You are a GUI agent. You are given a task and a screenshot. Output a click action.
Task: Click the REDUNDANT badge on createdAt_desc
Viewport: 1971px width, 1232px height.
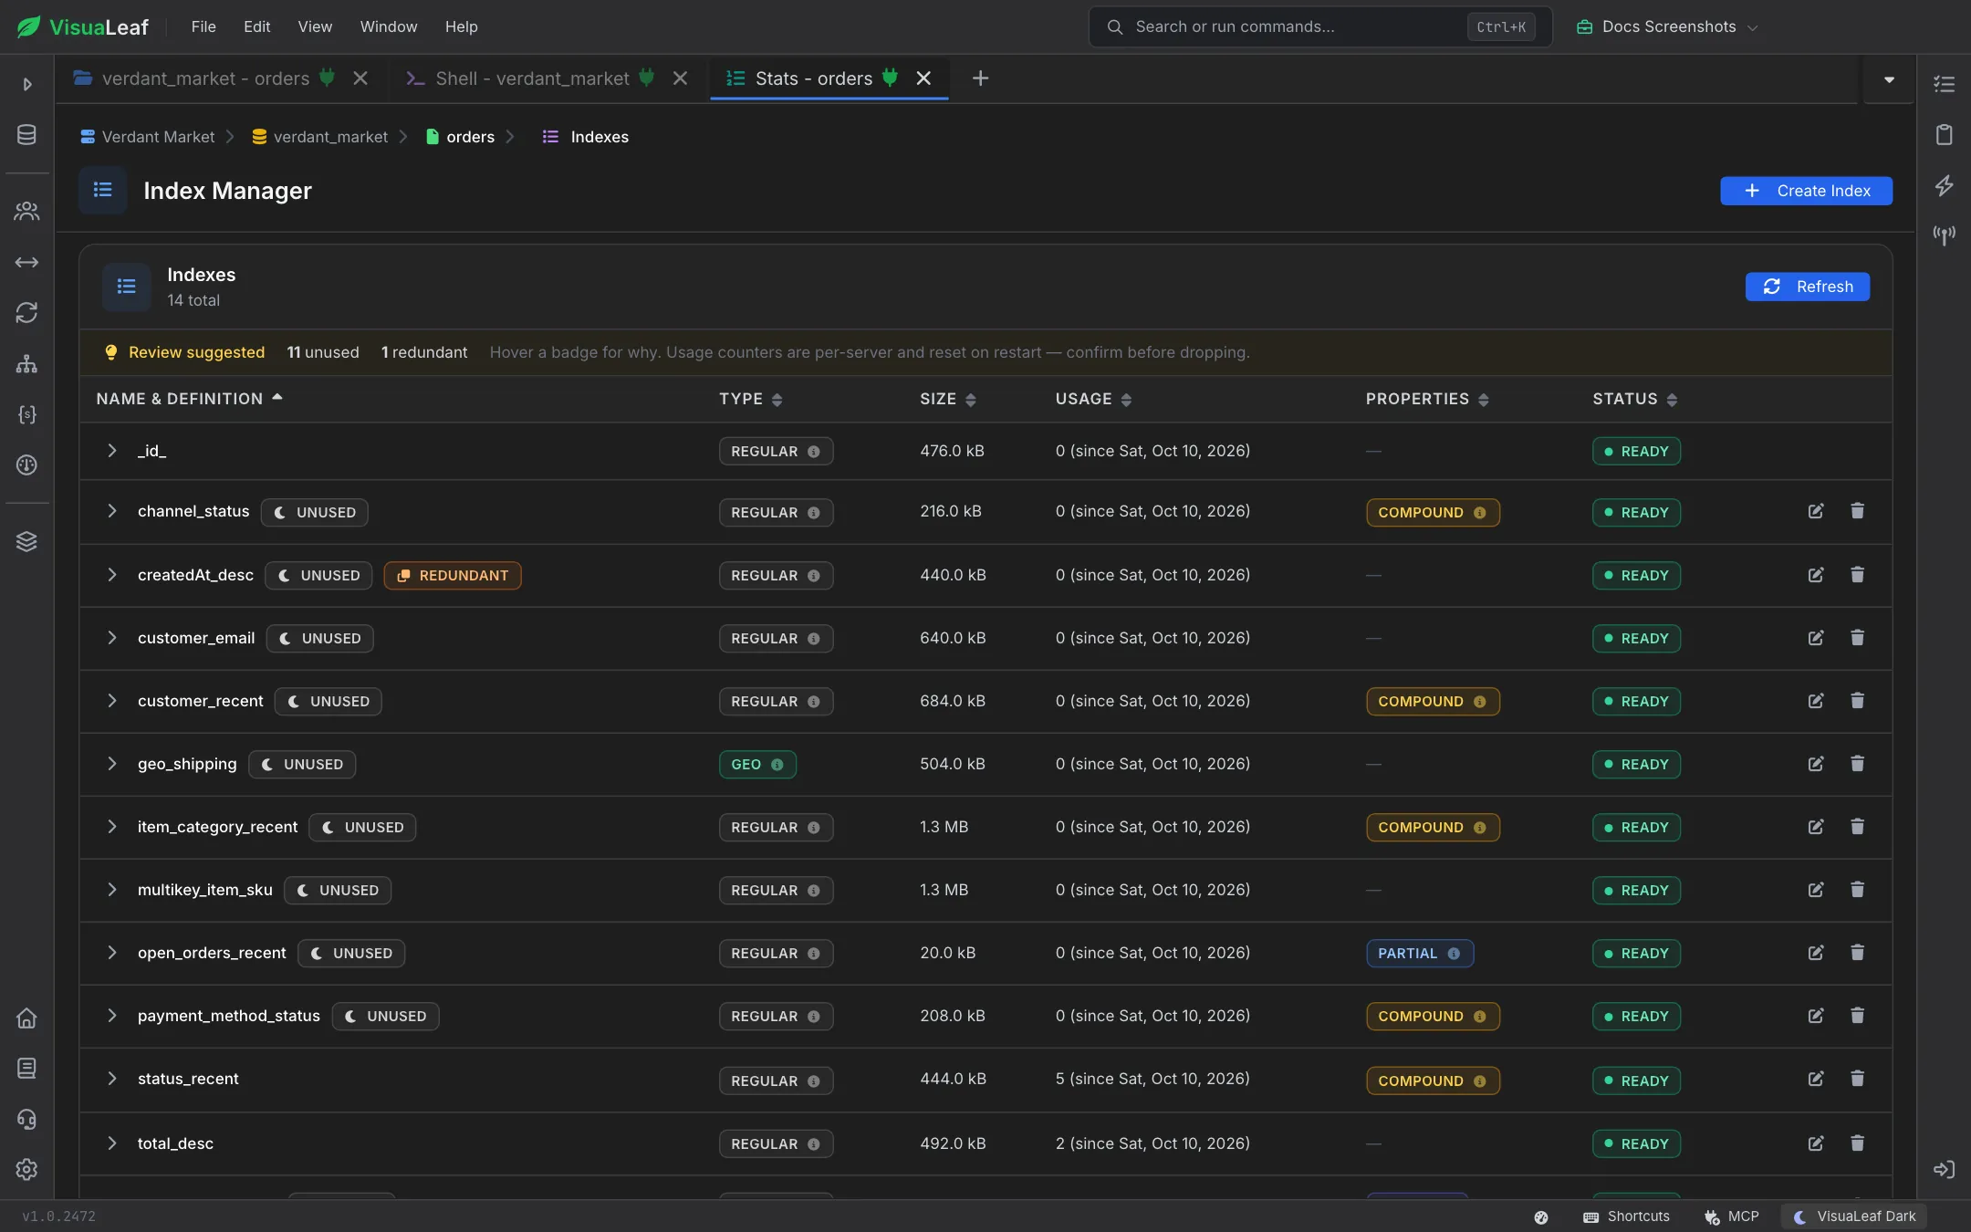[x=453, y=575]
